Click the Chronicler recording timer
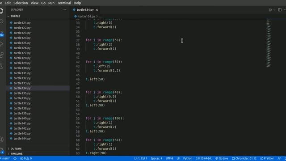286x161 pixels. 244,158
